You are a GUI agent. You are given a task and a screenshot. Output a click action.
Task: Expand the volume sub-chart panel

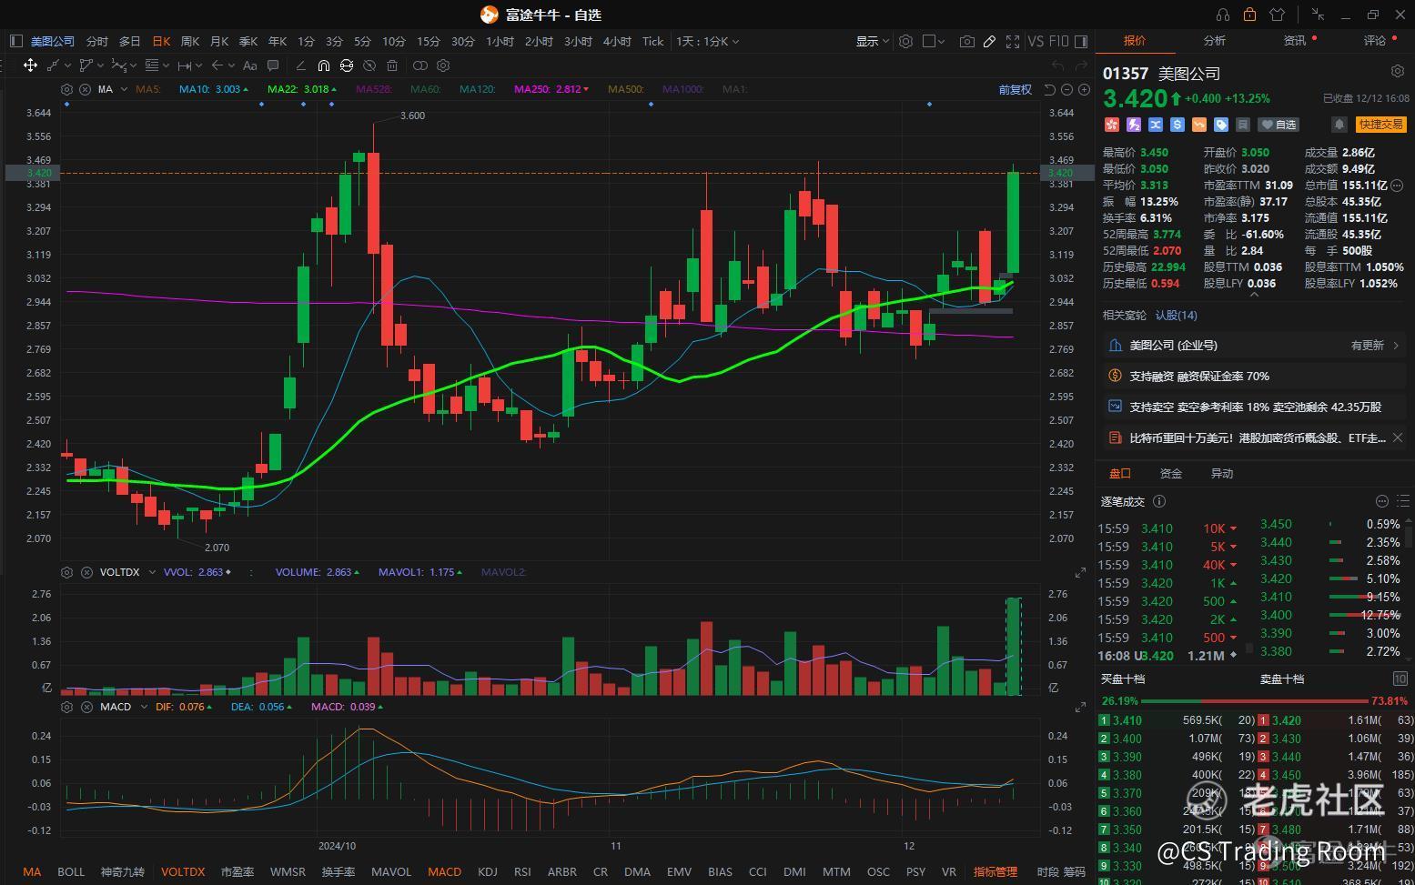(1080, 573)
